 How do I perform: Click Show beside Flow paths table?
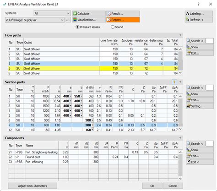(x=200, y=47)
